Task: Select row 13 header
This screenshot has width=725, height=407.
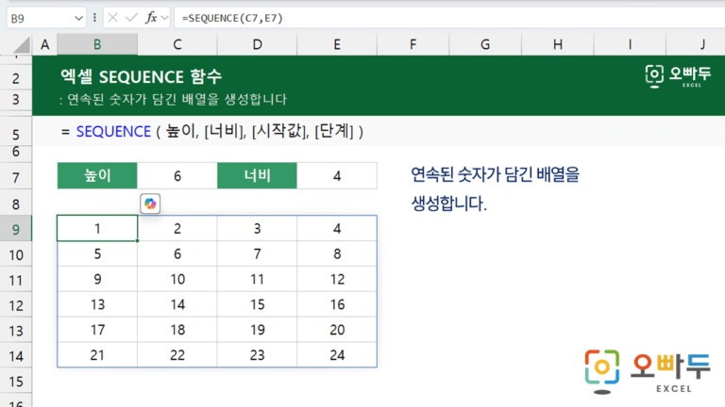Action: coord(16,331)
